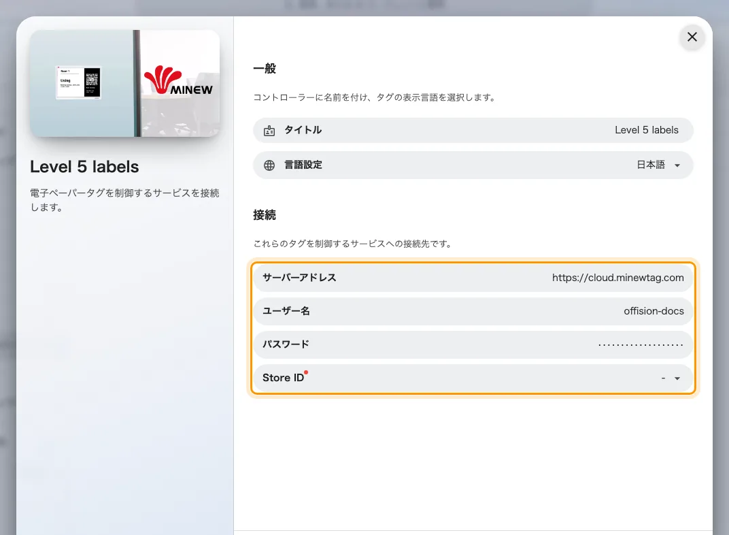Click the Minew label preview thumbnail
The height and width of the screenshot is (535, 729).
pyautogui.click(x=124, y=83)
